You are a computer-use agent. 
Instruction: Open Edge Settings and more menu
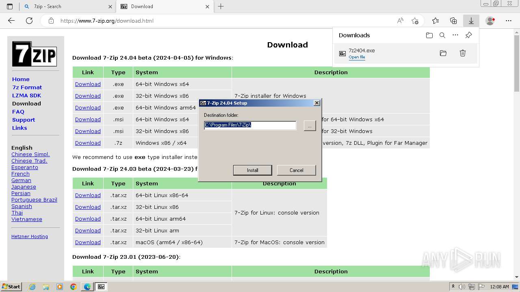pyautogui.click(x=509, y=21)
